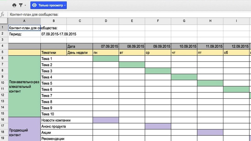Select column G header
The image size is (251, 141).
click(x=184, y=21)
